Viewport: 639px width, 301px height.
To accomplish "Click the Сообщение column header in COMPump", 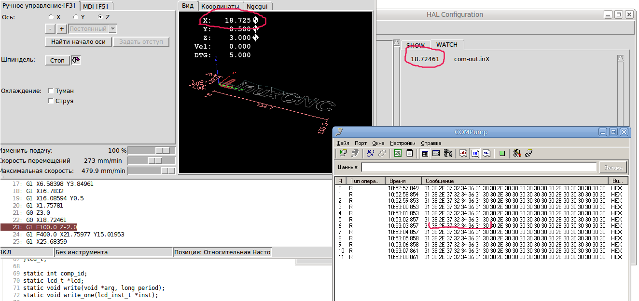I will click(515, 181).
